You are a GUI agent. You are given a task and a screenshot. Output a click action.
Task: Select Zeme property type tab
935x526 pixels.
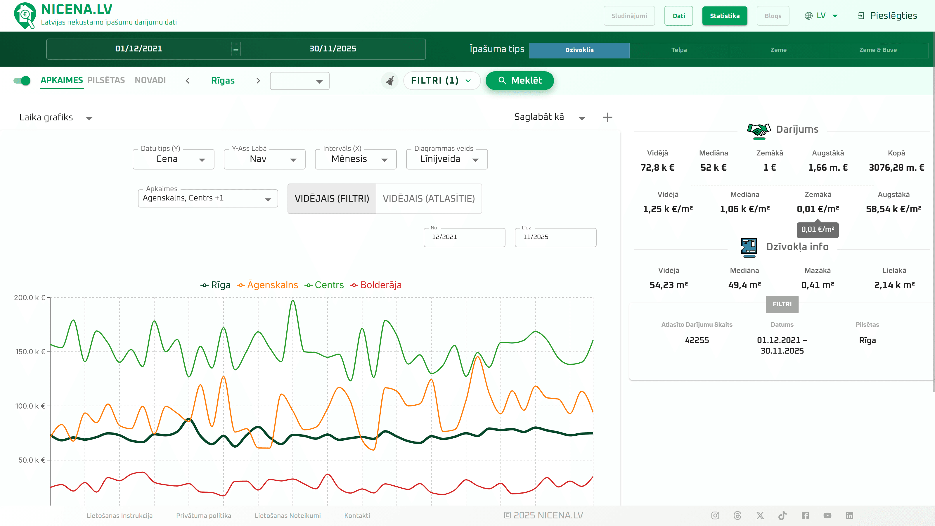tap(779, 50)
